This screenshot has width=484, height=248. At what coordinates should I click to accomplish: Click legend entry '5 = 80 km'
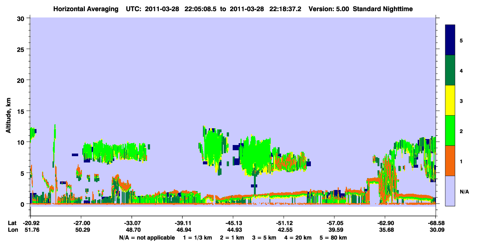coord(334,238)
